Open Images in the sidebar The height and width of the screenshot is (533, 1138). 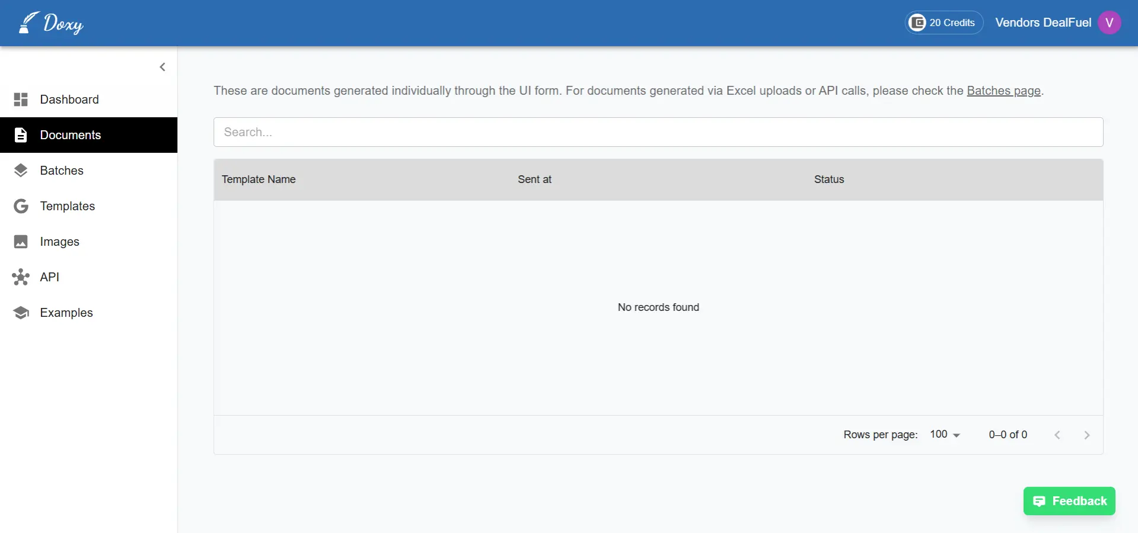click(89, 242)
